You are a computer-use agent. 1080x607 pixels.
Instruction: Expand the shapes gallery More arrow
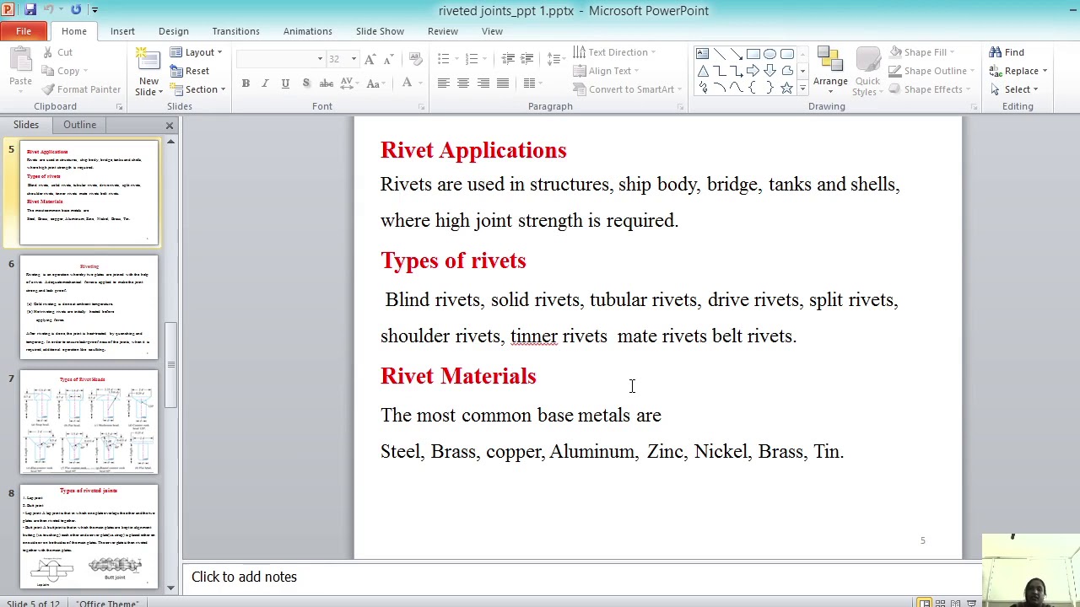802,89
